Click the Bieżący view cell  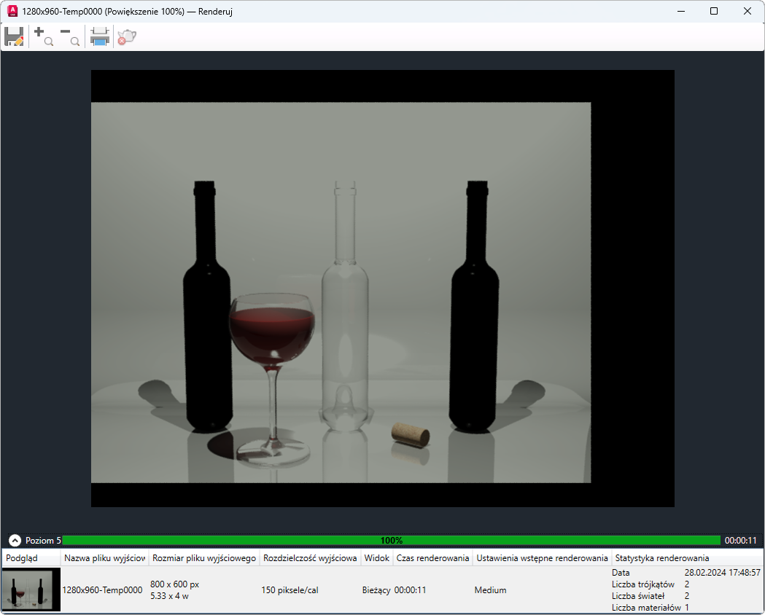coord(376,589)
